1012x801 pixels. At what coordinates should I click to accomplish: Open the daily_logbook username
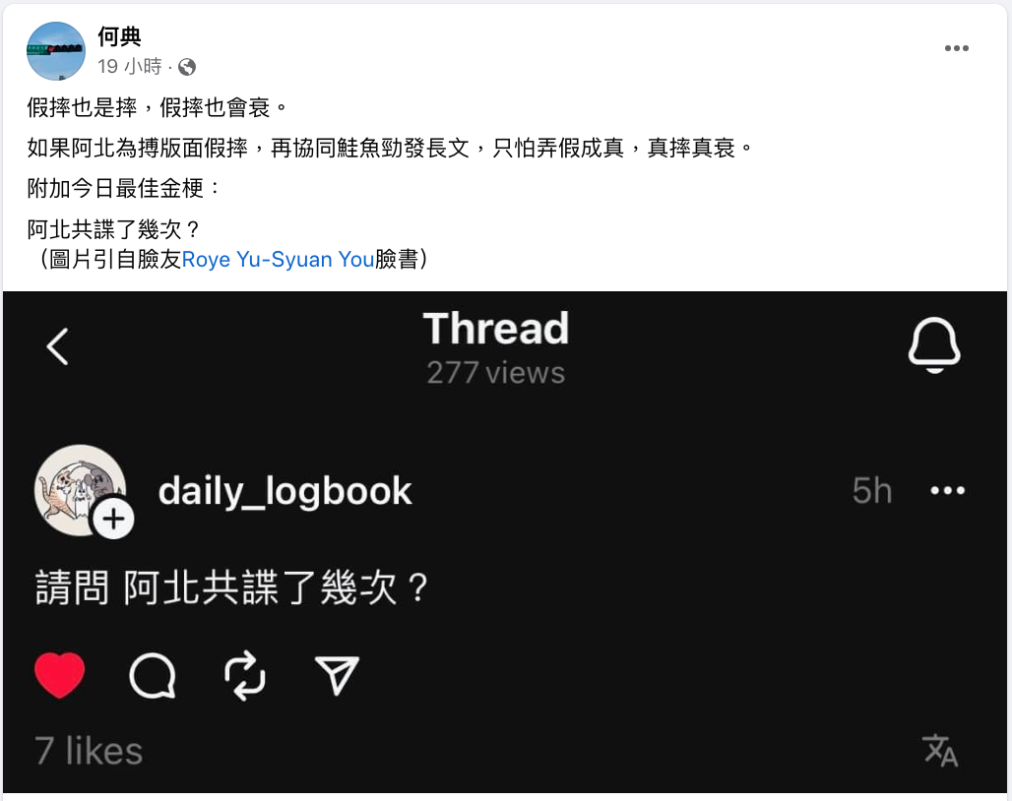tap(285, 491)
